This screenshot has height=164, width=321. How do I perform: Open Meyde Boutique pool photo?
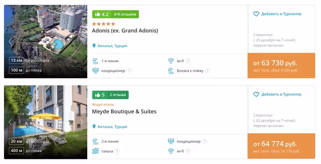[46, 122]
